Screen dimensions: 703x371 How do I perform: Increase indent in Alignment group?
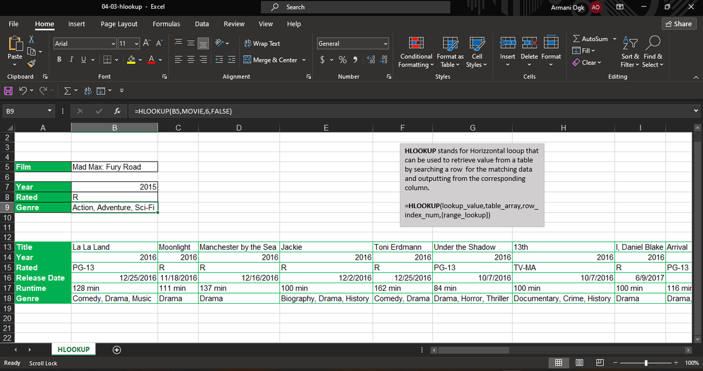click(x=231, y=60)
